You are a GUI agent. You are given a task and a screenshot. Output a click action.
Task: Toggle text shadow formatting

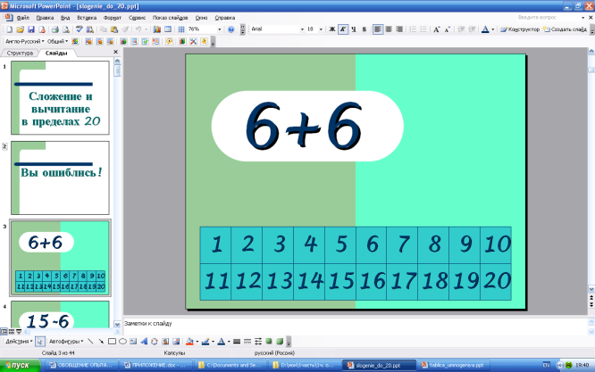point(365,29)
